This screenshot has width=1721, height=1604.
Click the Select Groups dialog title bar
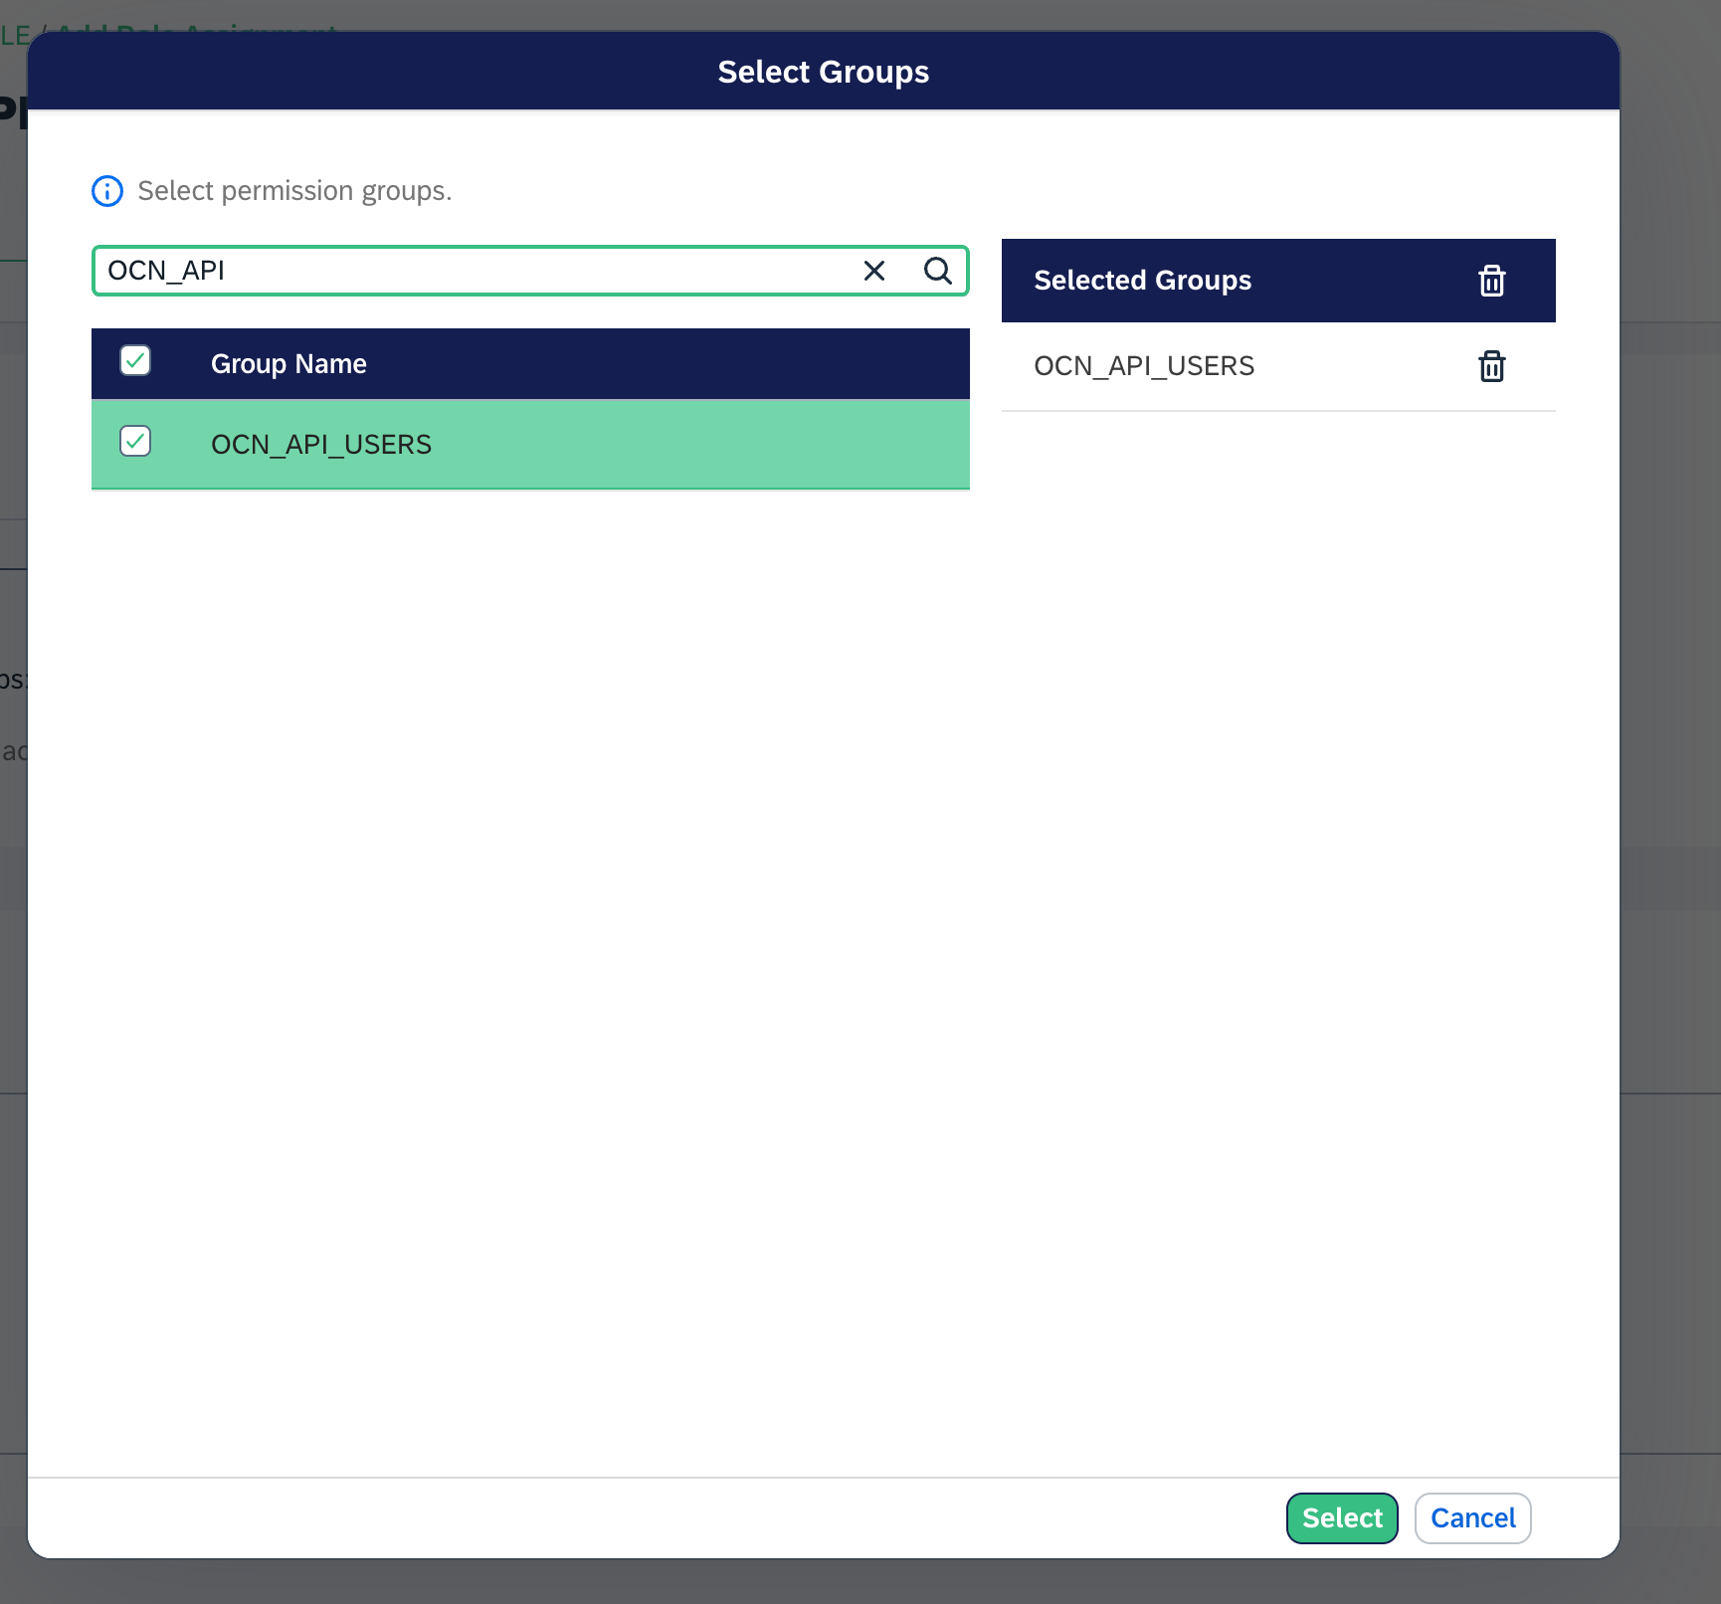823,72
